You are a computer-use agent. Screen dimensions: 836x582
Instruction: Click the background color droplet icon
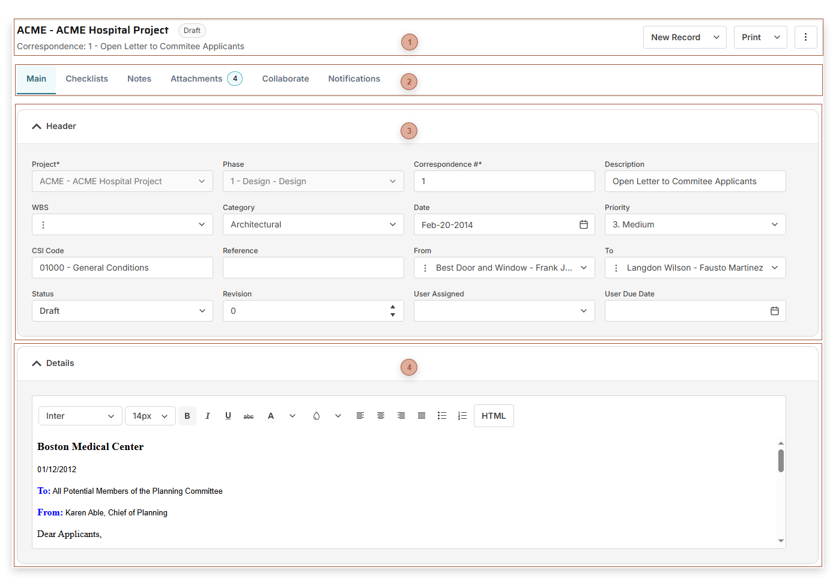tap(317, 416)
